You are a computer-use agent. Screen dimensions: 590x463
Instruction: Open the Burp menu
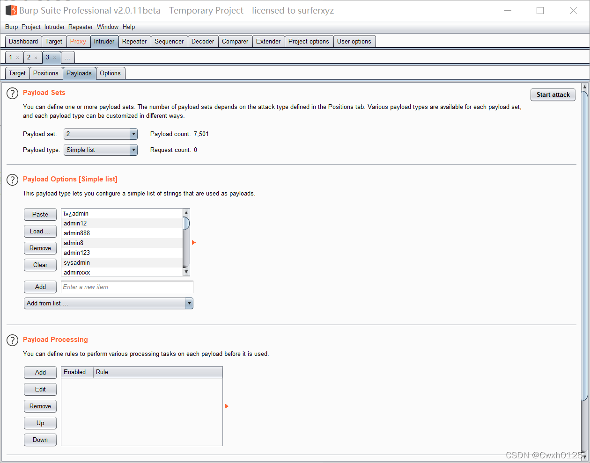12,27
